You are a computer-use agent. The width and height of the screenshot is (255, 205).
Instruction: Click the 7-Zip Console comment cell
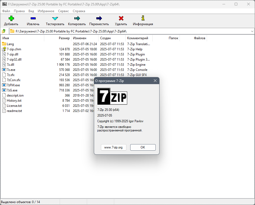(x=137, y=70)
